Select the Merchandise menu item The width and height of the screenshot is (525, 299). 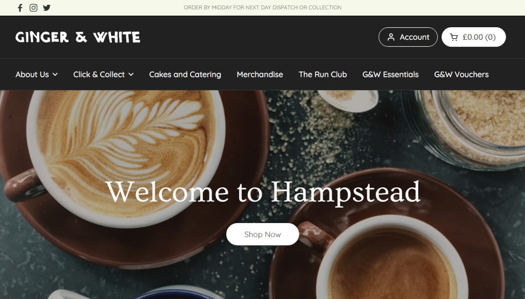click(x=260, y=75)
